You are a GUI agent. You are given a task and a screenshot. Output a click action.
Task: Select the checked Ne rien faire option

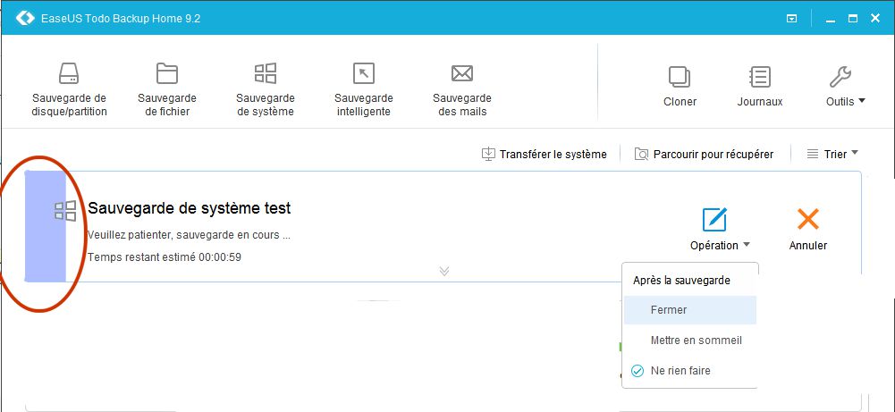coord(681,370)
